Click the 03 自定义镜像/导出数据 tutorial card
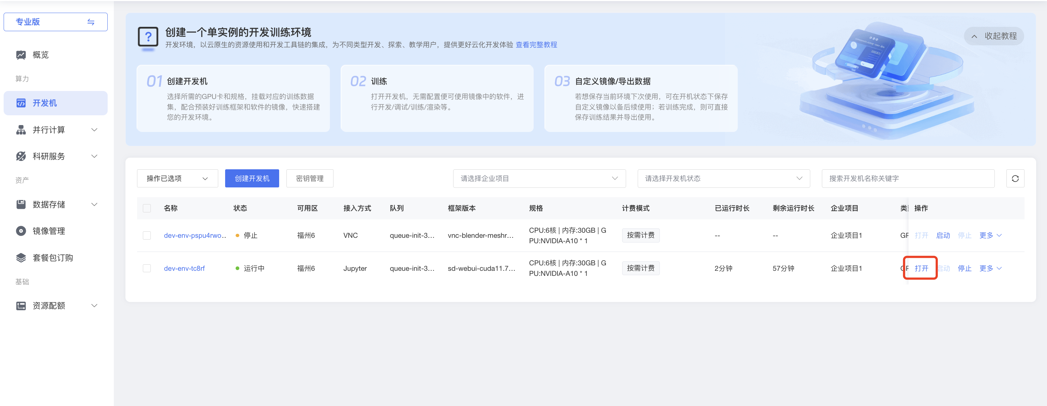The height and width of the screenshot is (406, 1047). click(x=641, y=98)
